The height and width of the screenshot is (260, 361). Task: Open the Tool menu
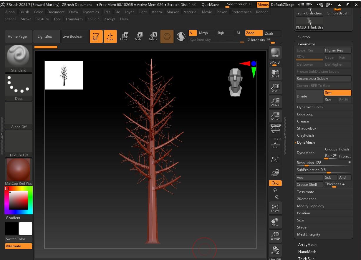pyautogui.click(x=57, y=19)
